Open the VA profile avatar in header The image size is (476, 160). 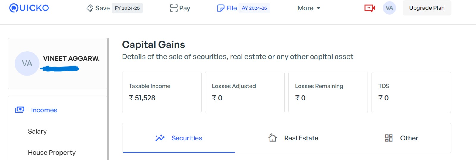click(389, 8)
